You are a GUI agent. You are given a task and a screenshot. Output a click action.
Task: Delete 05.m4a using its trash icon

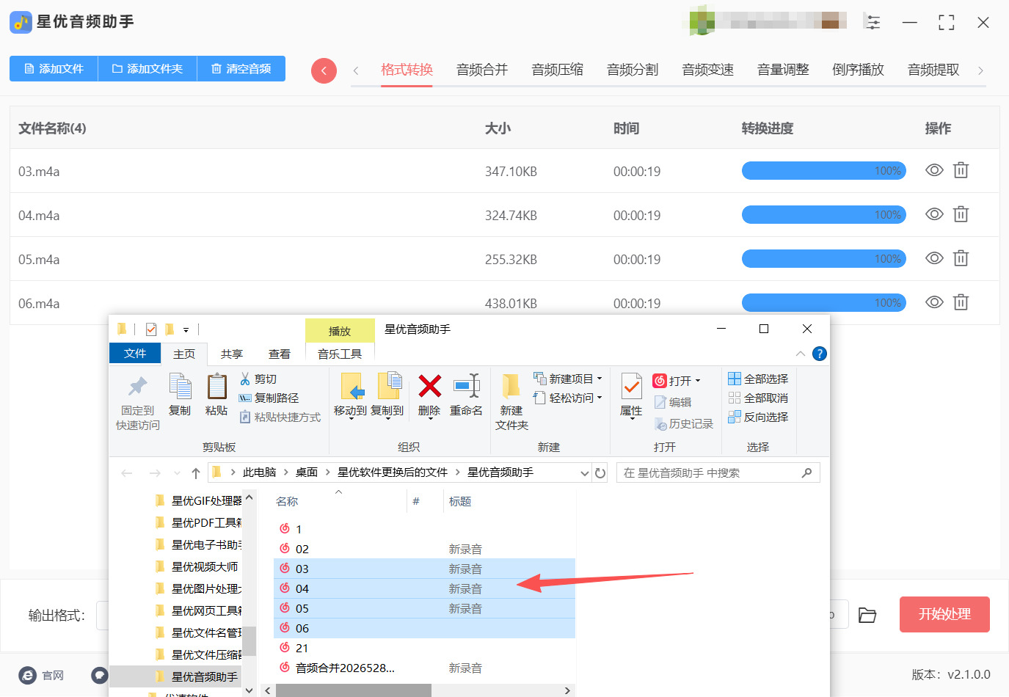961,258
